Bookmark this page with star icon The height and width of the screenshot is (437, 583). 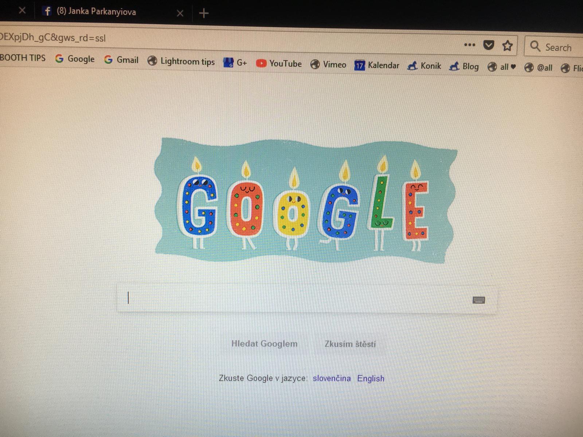click(x=507, y=46)
